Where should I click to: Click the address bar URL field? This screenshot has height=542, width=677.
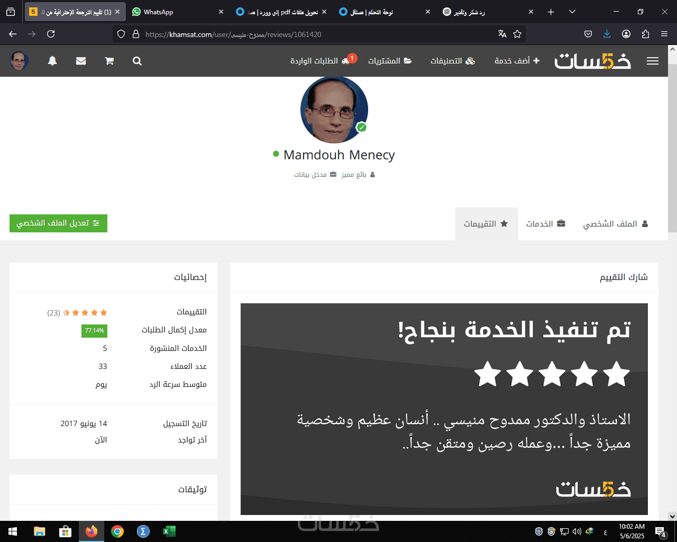tap(317, 34)
